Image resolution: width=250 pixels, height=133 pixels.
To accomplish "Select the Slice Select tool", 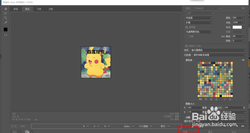I will [x=5, y=13].
